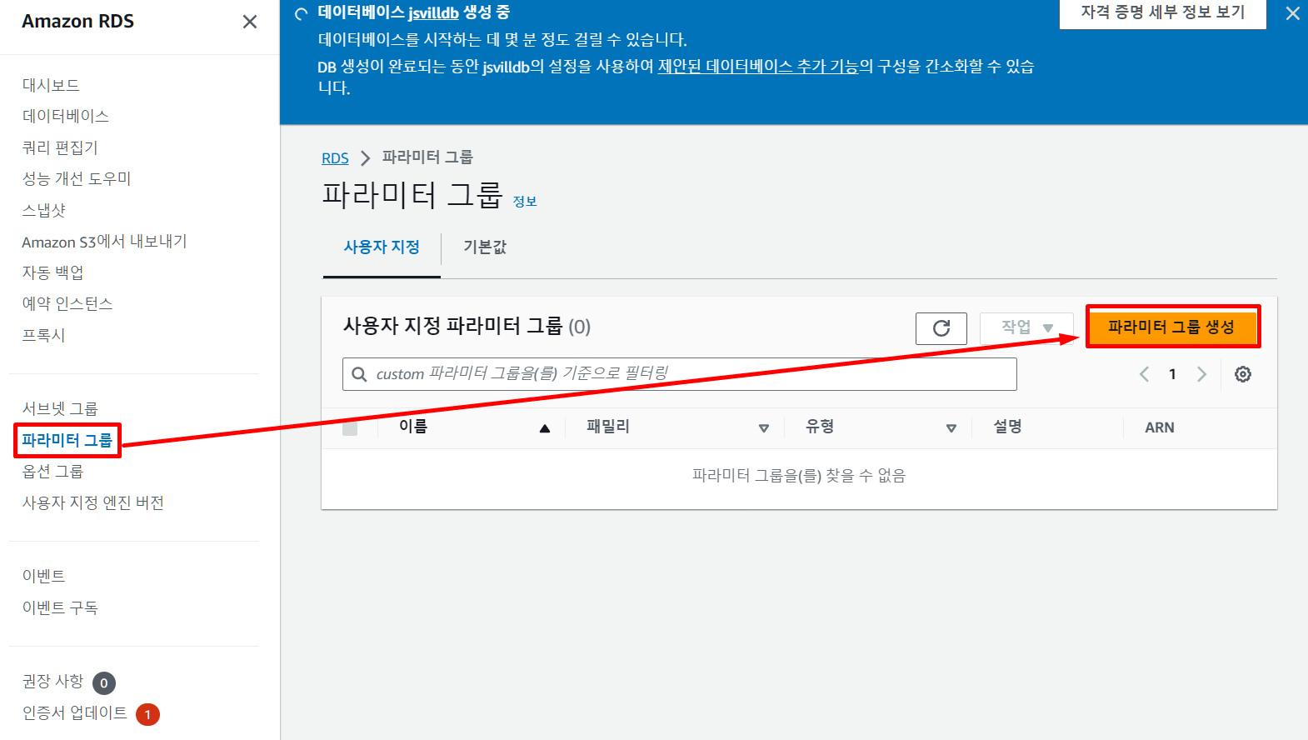Screen dimensions: 1308x740
Task: Click the red 1 badge on 인증서 업데이트
Action: (x=147, y=714)
